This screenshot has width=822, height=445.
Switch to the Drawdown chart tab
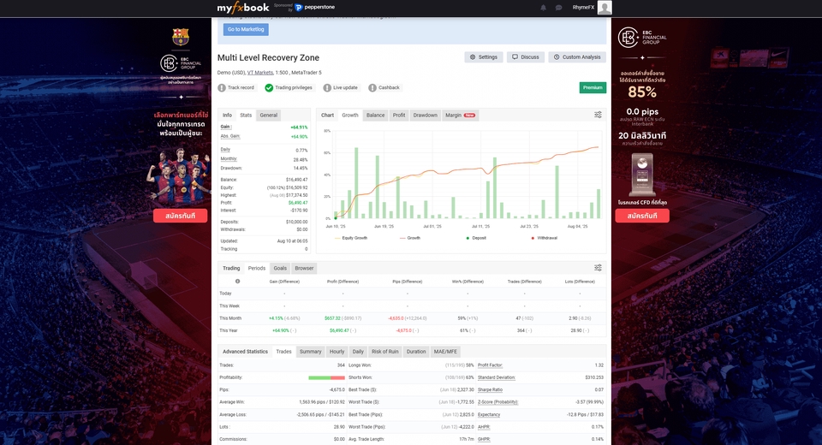click(x=425, y=115)
